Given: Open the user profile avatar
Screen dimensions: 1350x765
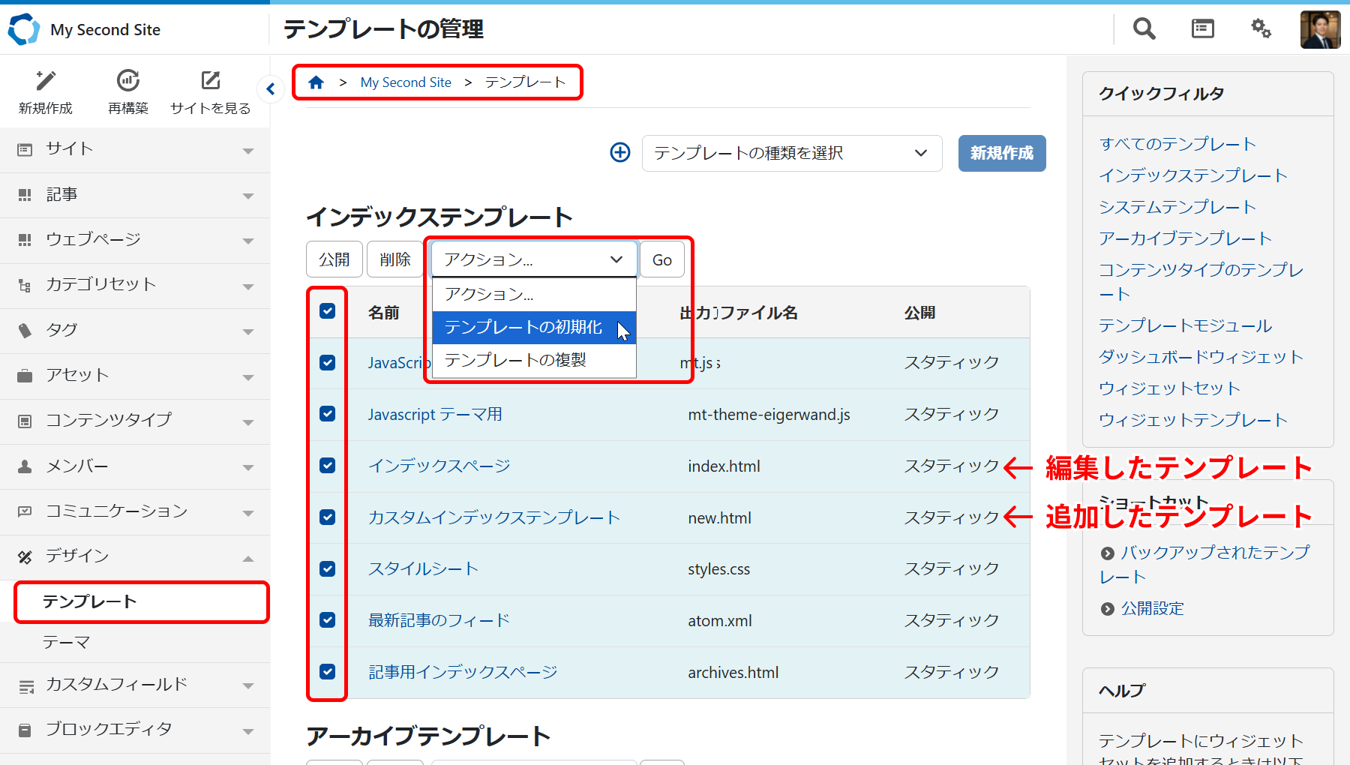Looking at the screenshot, I should pos(1320,30).
